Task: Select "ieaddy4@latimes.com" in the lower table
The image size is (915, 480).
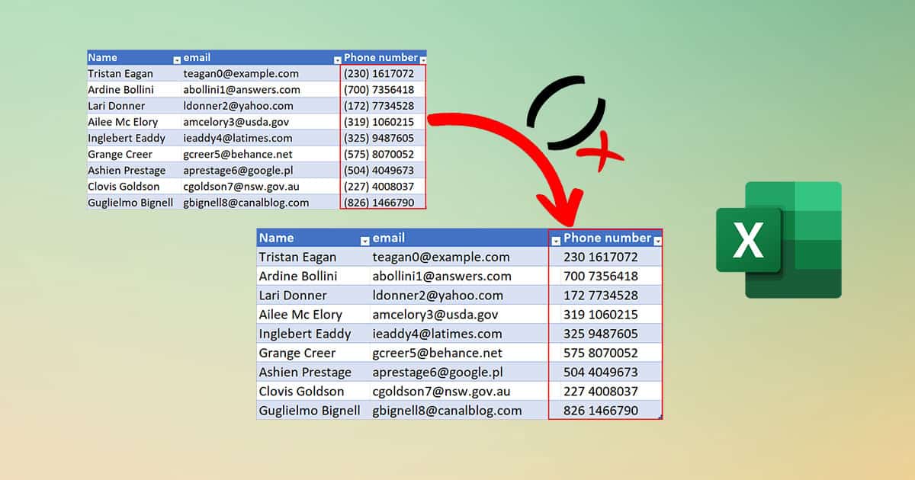Action: pos(437,334)
